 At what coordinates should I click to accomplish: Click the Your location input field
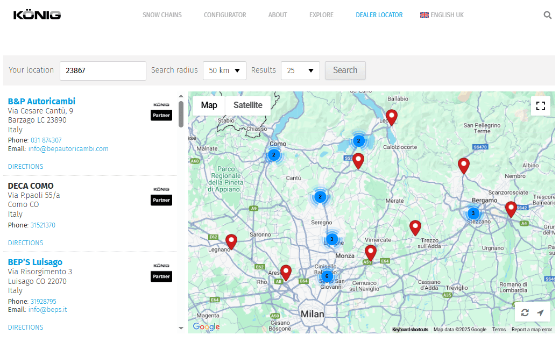coord(103,70)
